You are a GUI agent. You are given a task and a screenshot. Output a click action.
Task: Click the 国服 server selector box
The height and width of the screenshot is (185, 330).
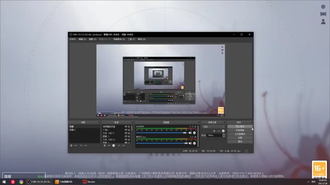[24, 176]
